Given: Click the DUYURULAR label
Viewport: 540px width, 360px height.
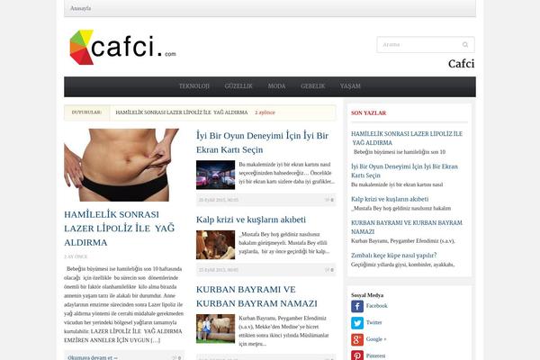Looking at the screenshot, I should [86, 112].
